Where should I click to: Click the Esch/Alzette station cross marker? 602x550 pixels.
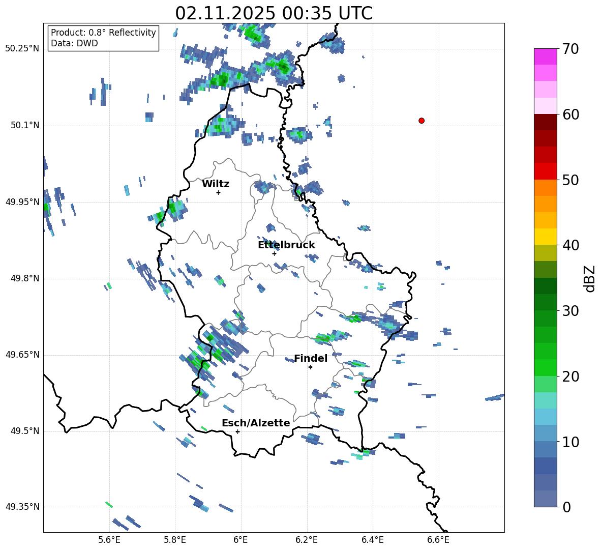[x=237, y=431]
